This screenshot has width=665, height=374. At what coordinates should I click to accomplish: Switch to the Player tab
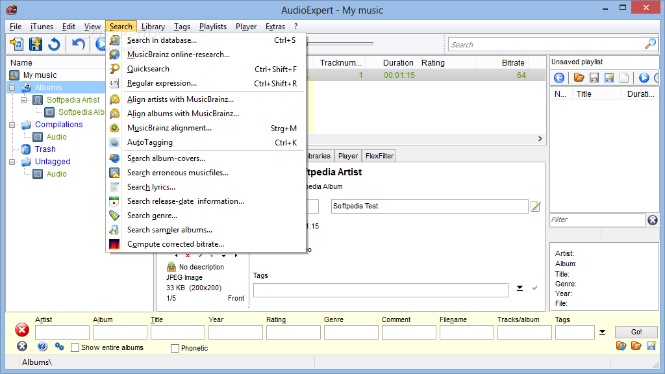[x=348, y=156]
